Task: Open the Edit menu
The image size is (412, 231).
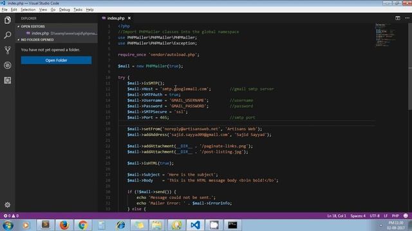Action: pos(14,10)
